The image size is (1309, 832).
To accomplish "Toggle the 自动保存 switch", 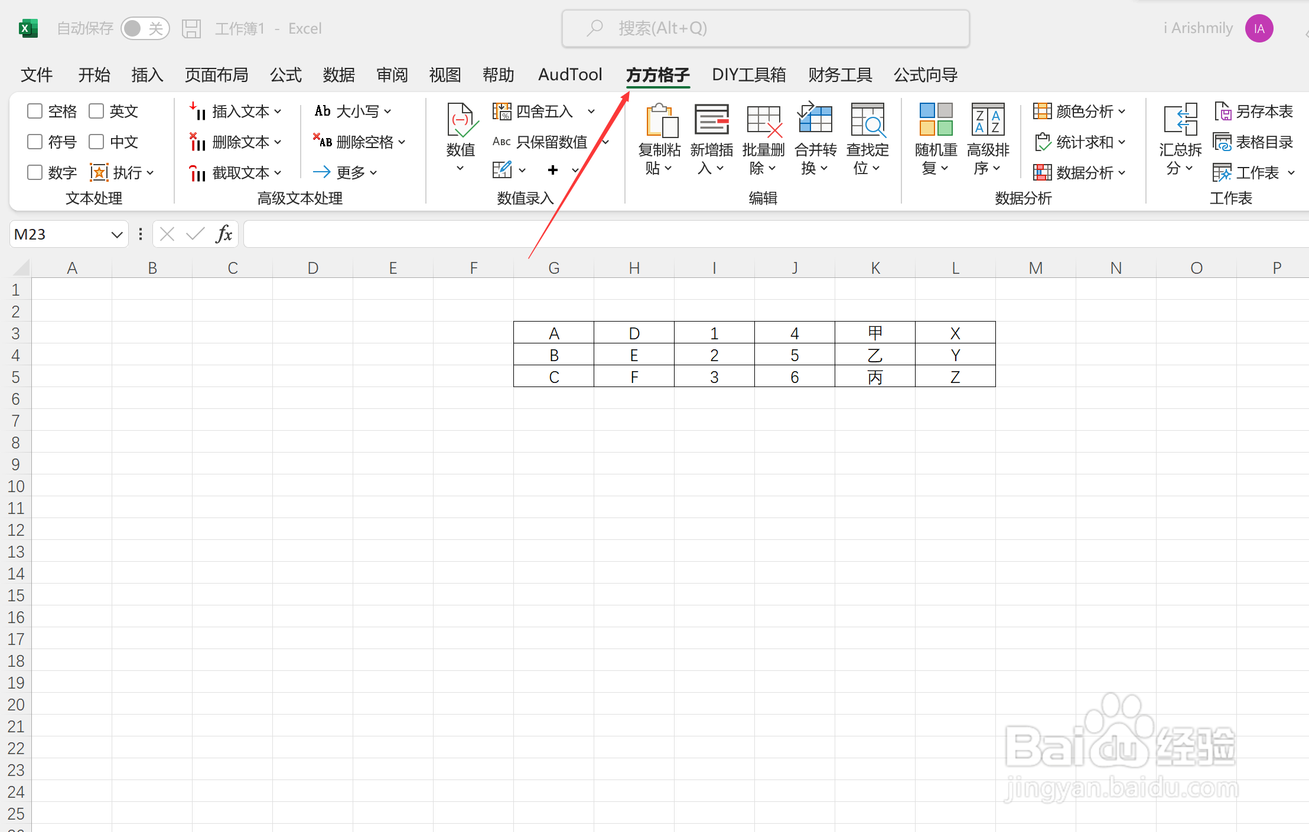I will point(145,28).
